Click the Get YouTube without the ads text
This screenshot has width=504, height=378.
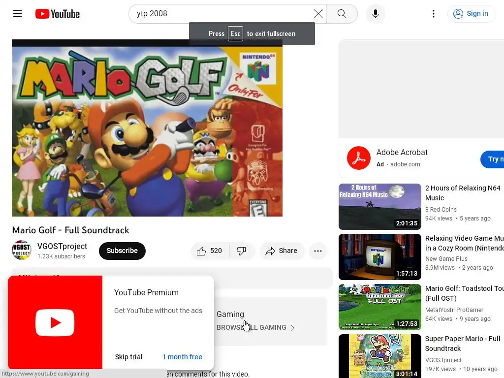pyautogui.click(x=158, y=311)
